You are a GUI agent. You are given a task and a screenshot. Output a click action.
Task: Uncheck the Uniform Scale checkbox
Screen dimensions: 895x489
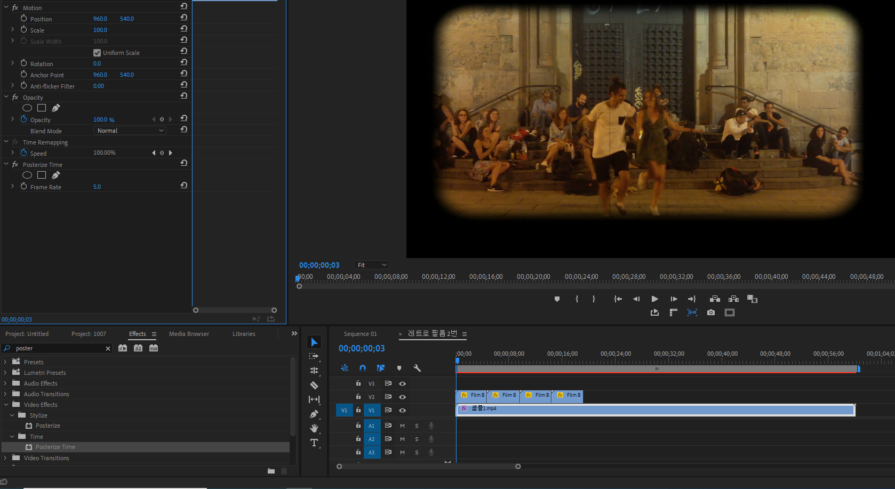[97, 53]
